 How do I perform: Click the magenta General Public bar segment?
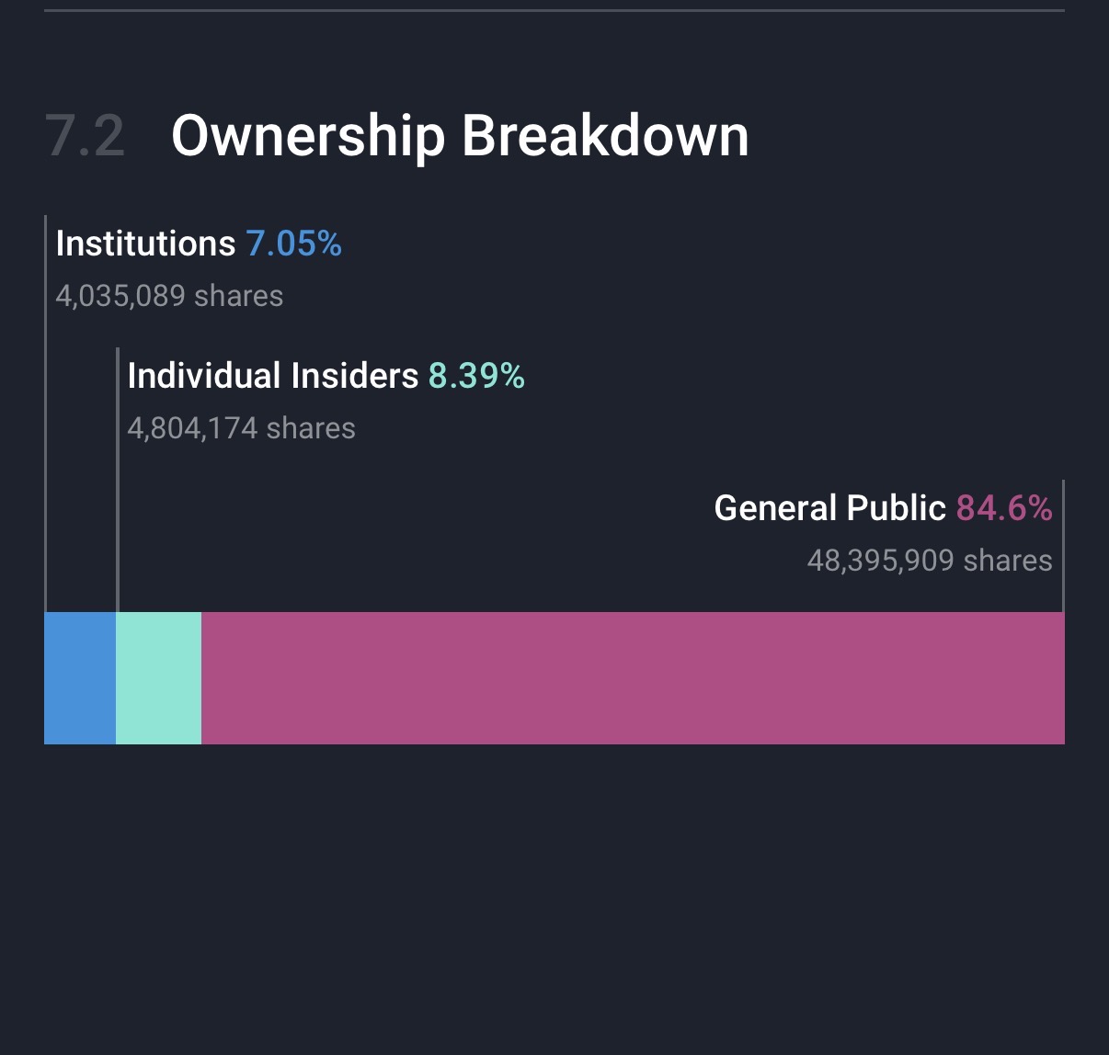(633, 677)
